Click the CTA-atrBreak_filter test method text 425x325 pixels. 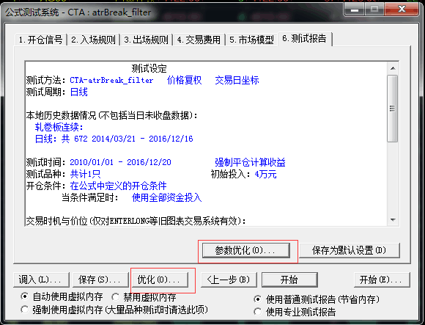pyautogui.click(x=111, y=80)
